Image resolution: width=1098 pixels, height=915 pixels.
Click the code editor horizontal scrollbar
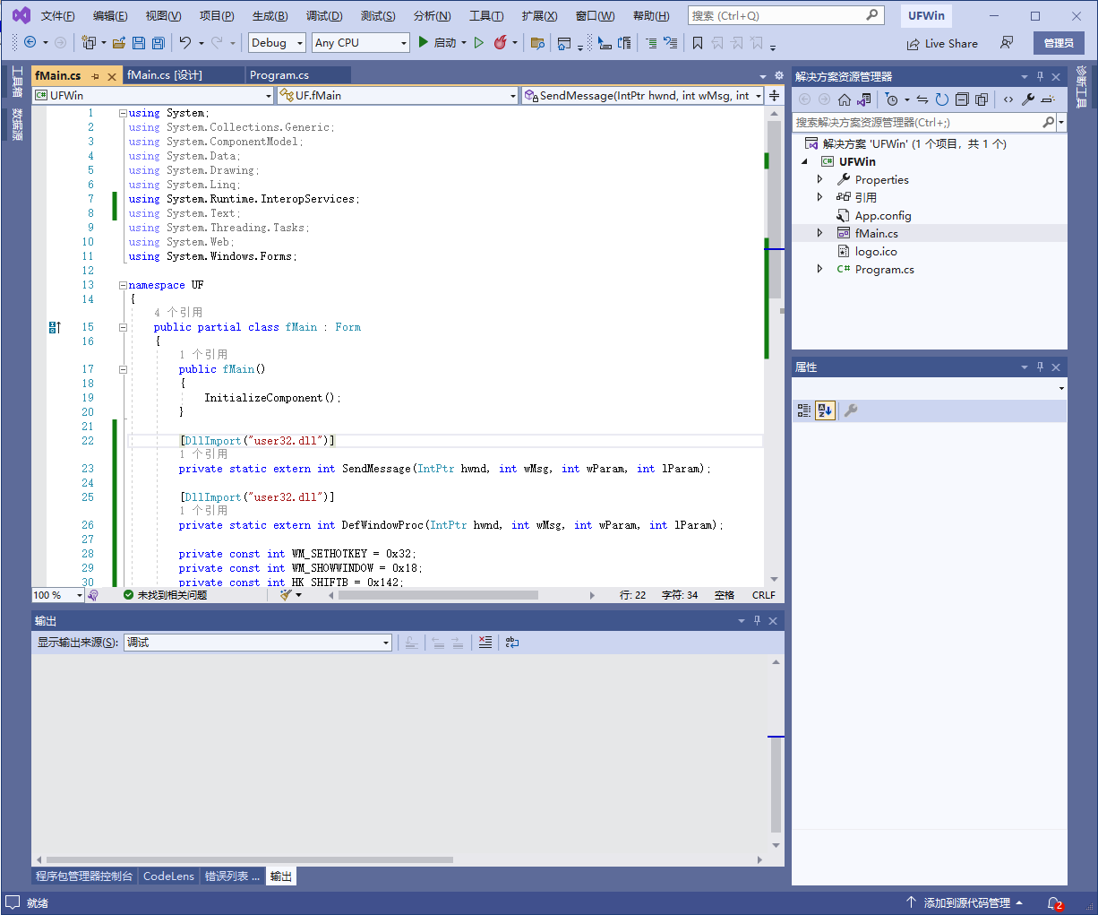click(438, 595)
